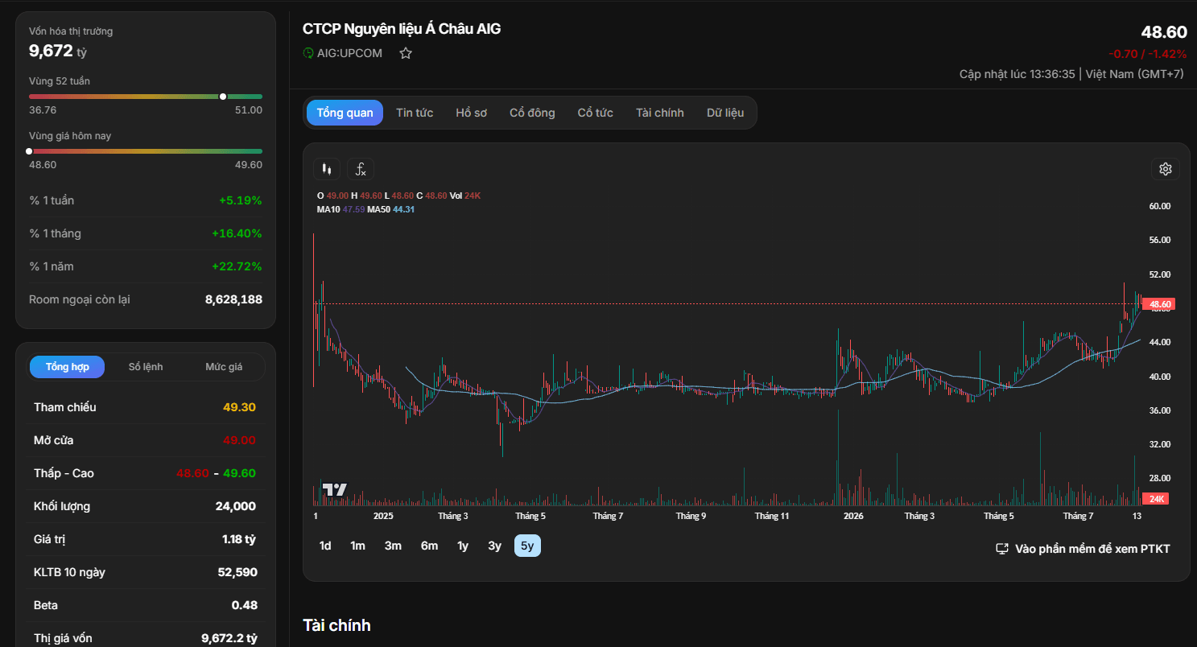Click the AIG:UPCOM ticker icon
1197x647 pixels.
[x=308, y=53]
